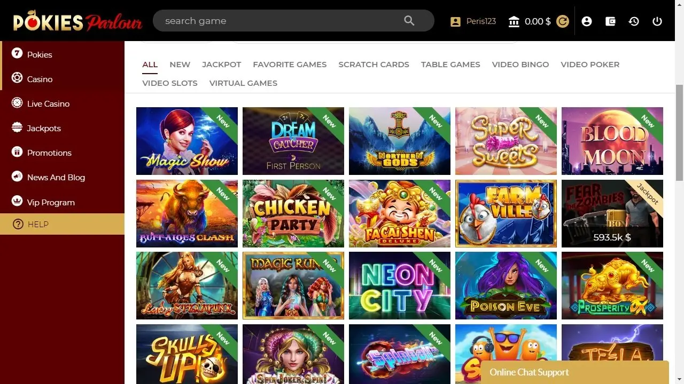Play the Super Sweets game
Screen dimensions: 684x384
[506, 141]
